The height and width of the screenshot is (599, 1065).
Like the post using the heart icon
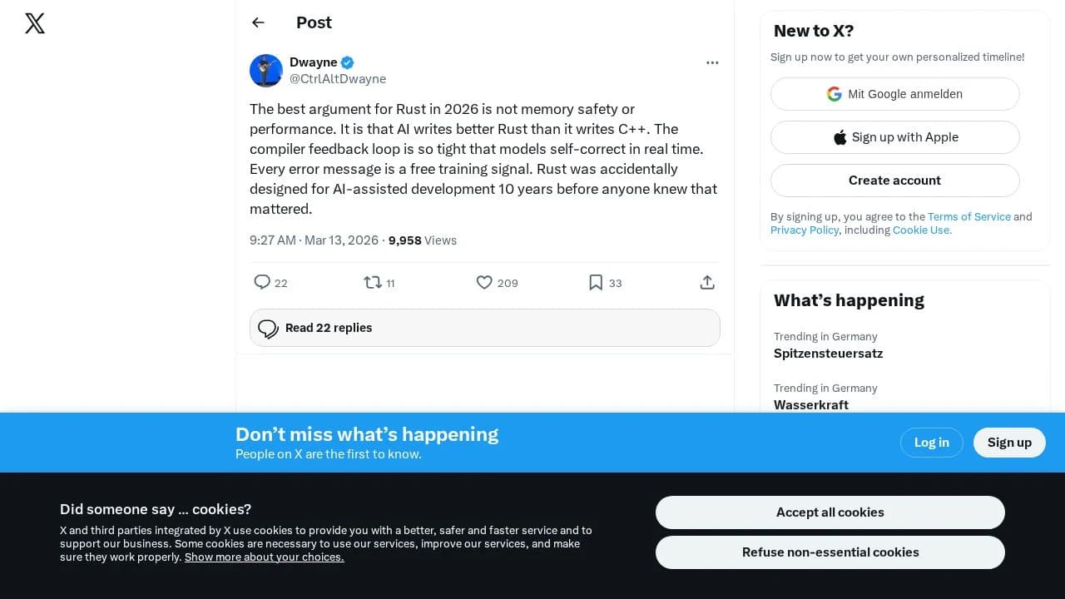pyautogui.click(x=484, y=283)
